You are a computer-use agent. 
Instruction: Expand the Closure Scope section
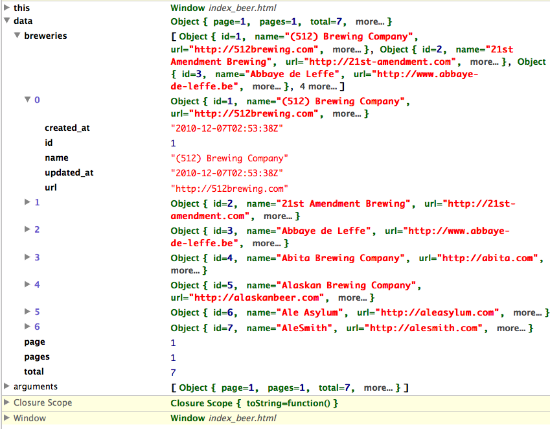(x=6, y=402)
